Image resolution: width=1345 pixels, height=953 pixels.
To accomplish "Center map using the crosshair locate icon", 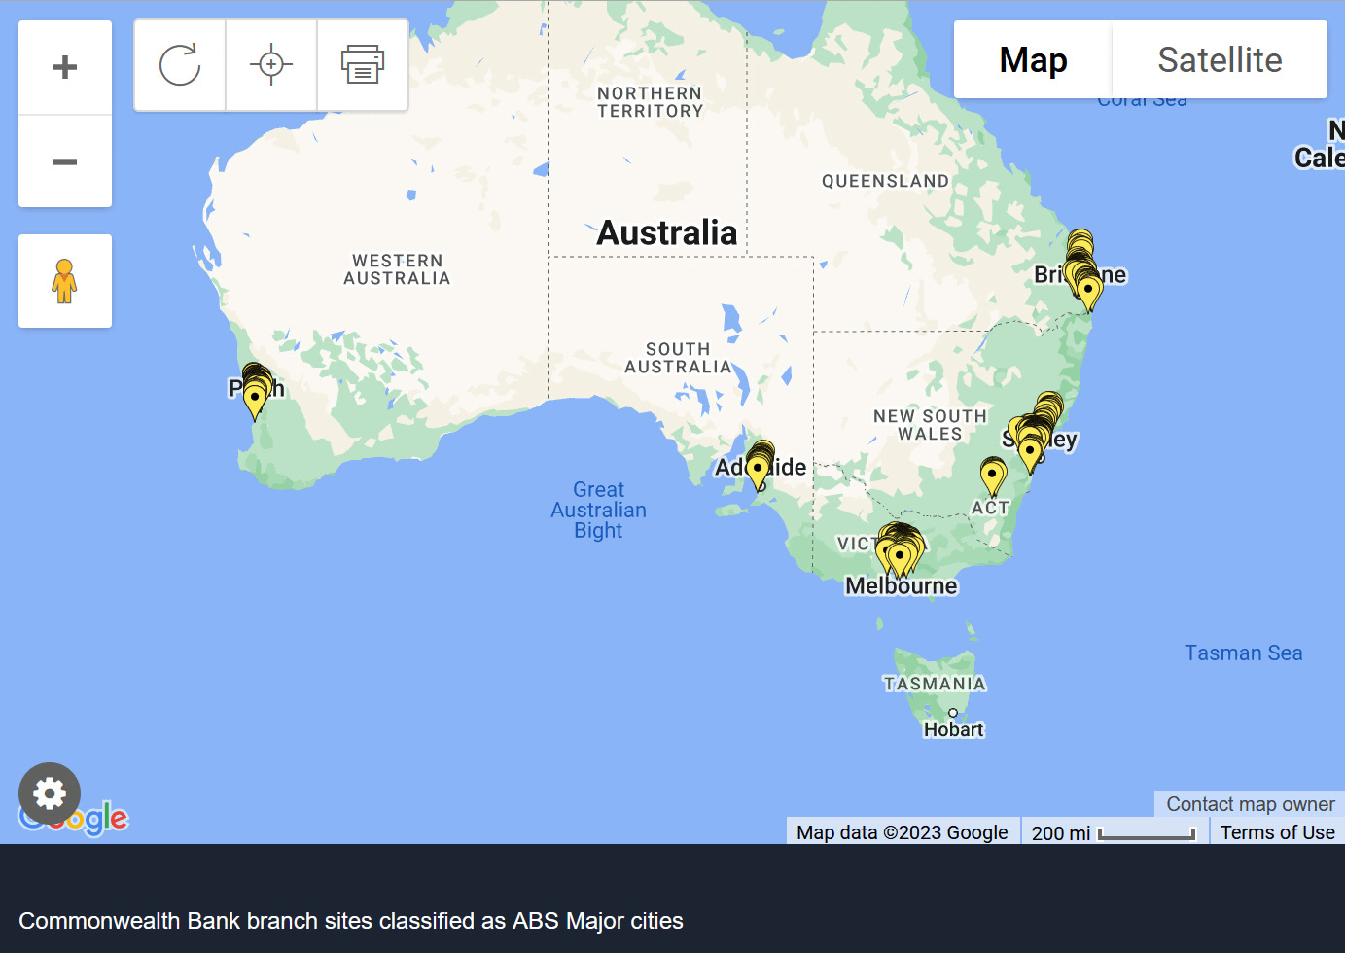I will click(271, 65).
